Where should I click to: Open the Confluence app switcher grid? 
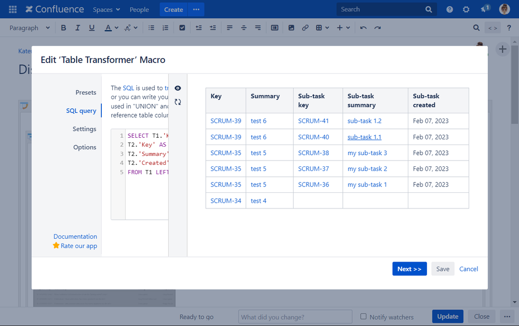[13, 9]
